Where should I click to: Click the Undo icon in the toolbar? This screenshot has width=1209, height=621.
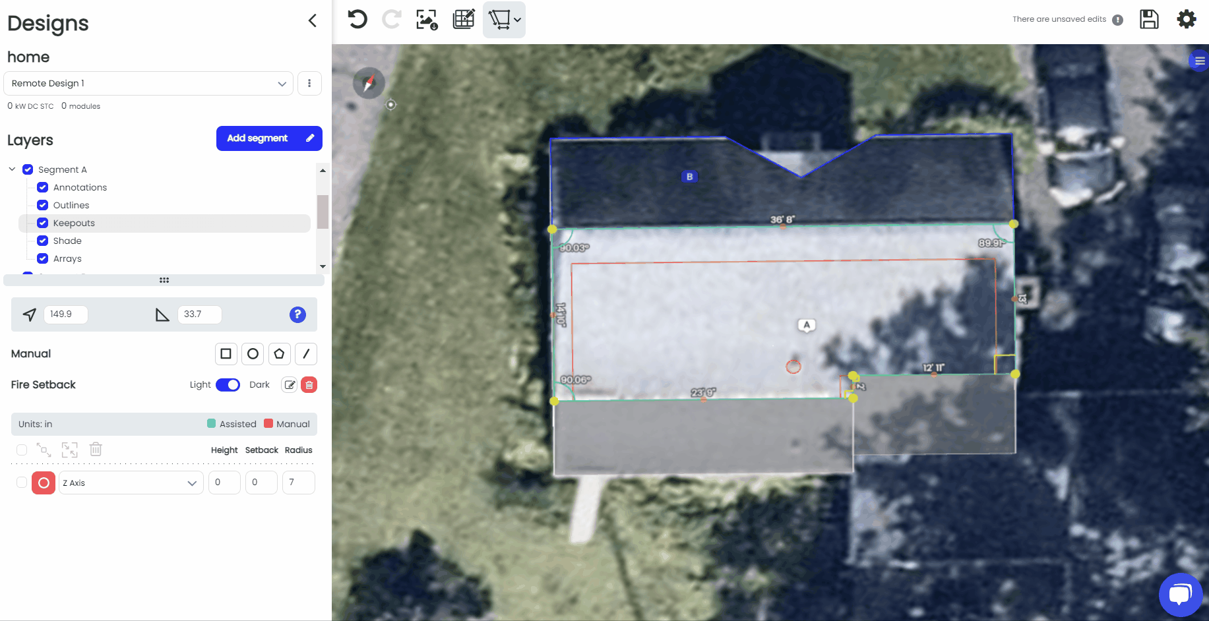tap(357, 19)
